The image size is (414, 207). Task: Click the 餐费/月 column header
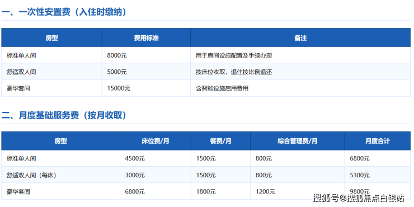coord(221,141)
